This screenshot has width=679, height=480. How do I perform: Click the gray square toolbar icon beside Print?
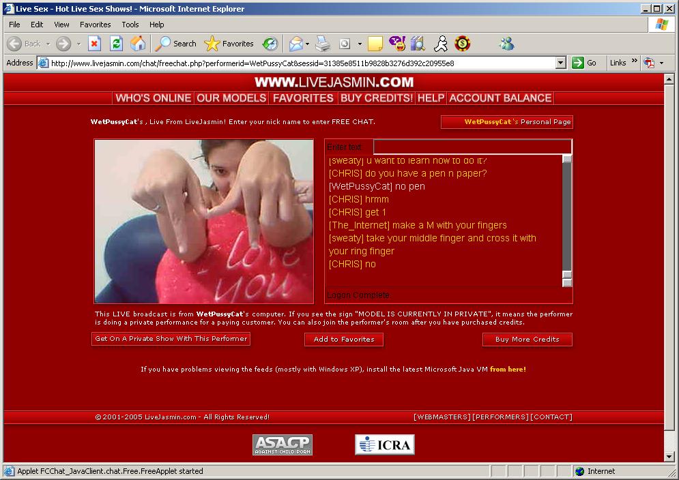345,44
